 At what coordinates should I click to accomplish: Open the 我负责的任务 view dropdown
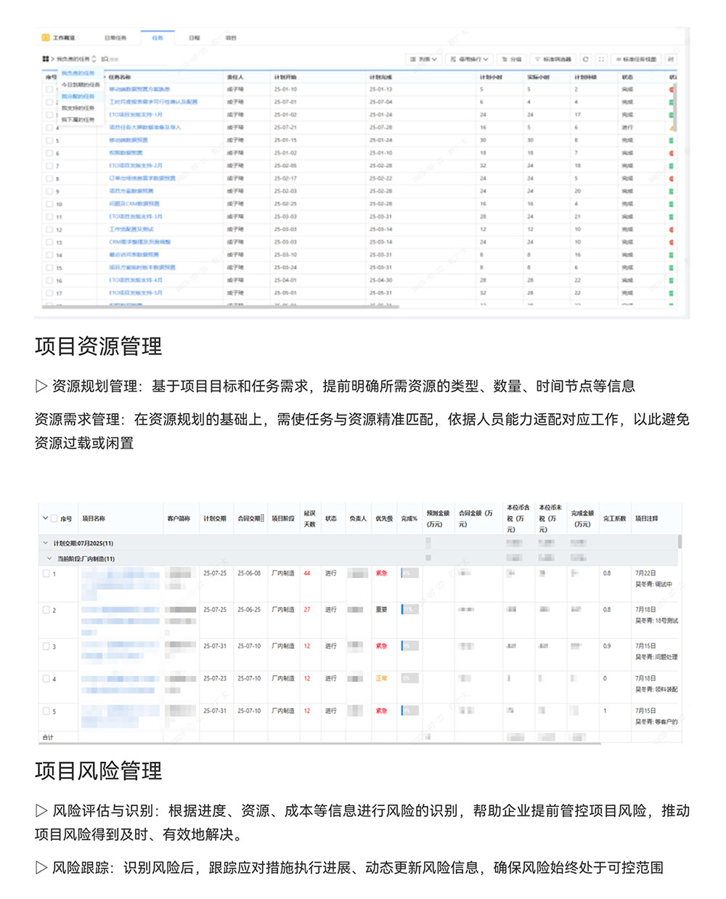click(75, 59)
